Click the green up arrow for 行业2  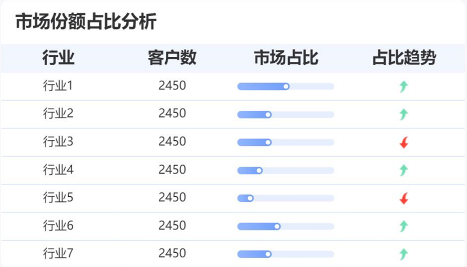click(x=404, y=114)
